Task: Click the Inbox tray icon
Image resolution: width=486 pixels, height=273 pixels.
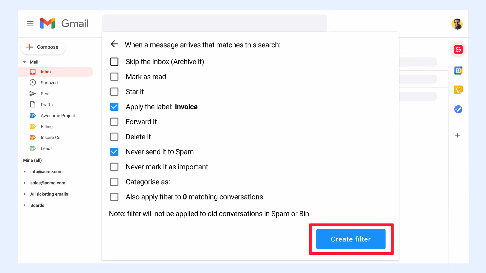Action: point(33,72)
